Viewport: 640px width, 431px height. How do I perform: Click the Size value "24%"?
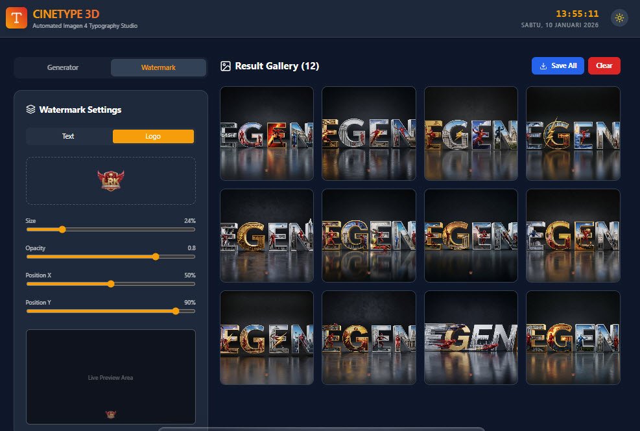coord(190,221)
